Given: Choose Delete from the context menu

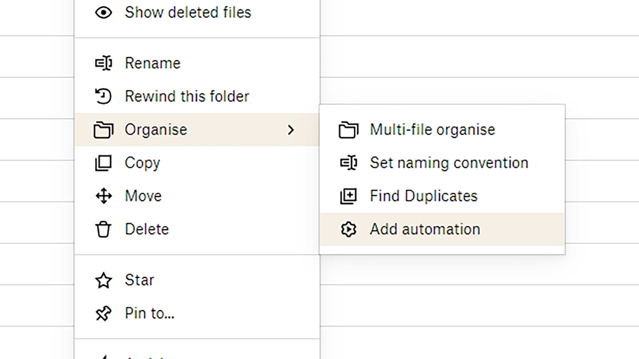Looking at the screenshot, I should (197, 229).
